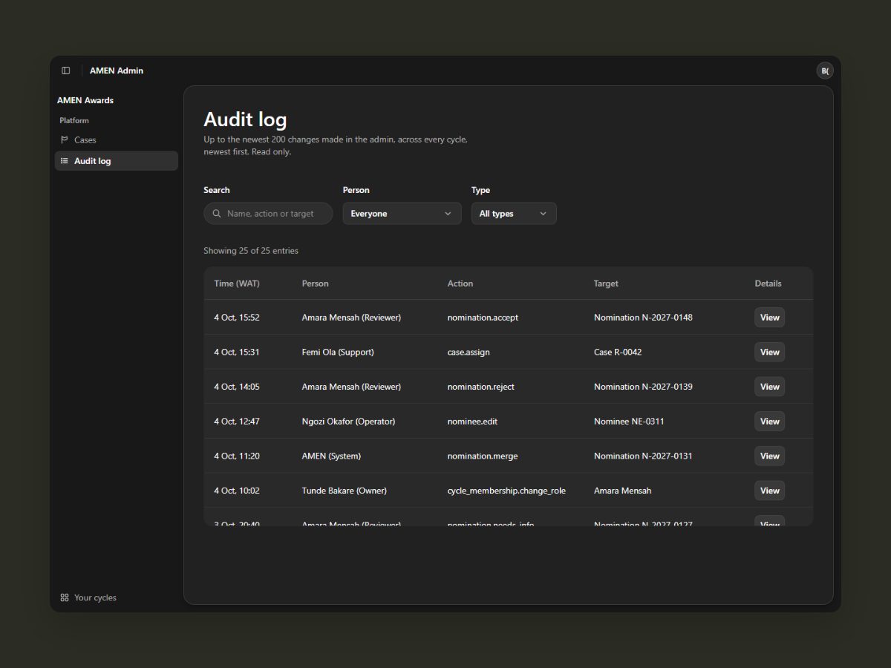This screenshot has width=891, height=668.
Task: Click the Nomination N-2027-0131 target cell
Action: pos(643,456)
